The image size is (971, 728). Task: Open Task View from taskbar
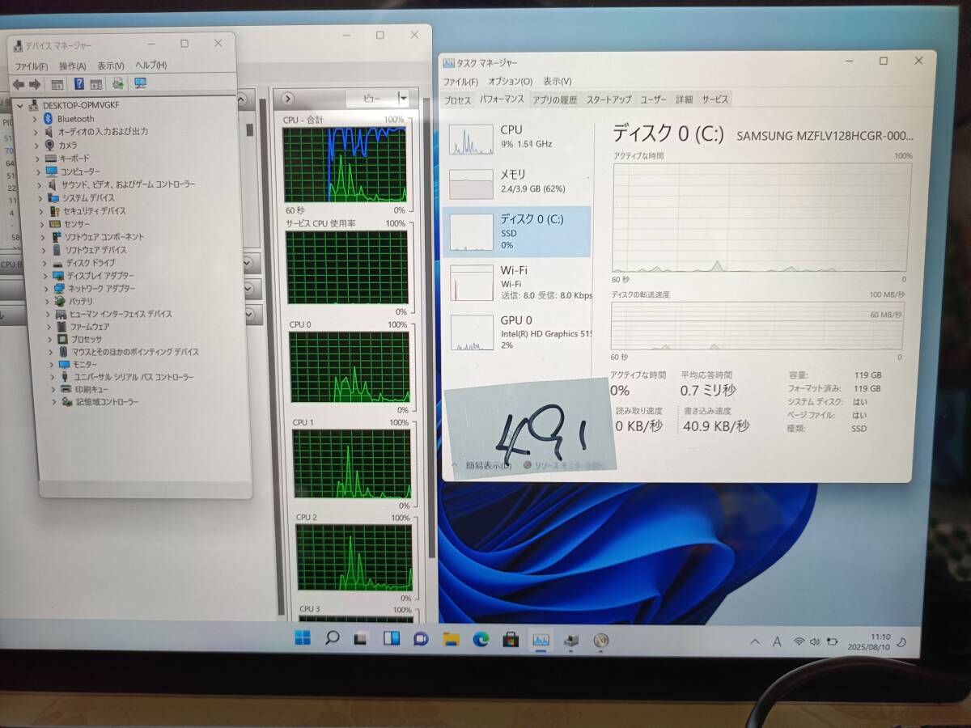pos(362,638)
